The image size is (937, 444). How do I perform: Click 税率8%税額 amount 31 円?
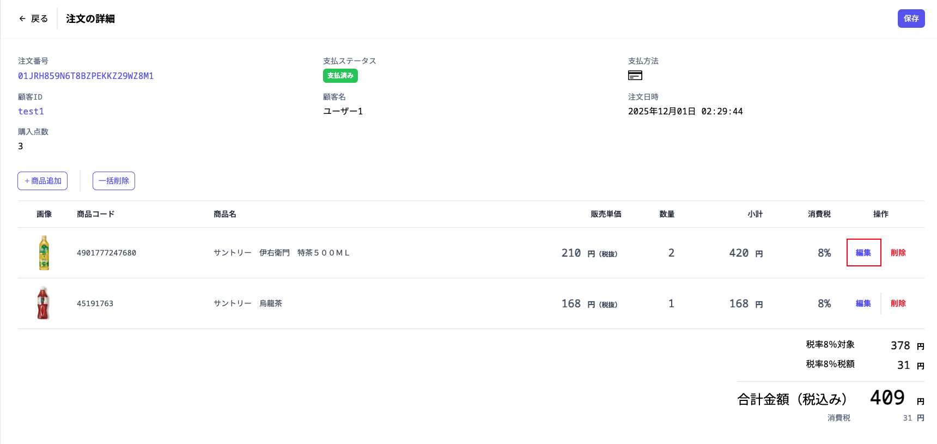pyautogui.click(x=911, y=365)
